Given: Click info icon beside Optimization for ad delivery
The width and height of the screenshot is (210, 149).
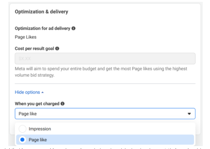Looking at the screenshot, I should (73, 28).
